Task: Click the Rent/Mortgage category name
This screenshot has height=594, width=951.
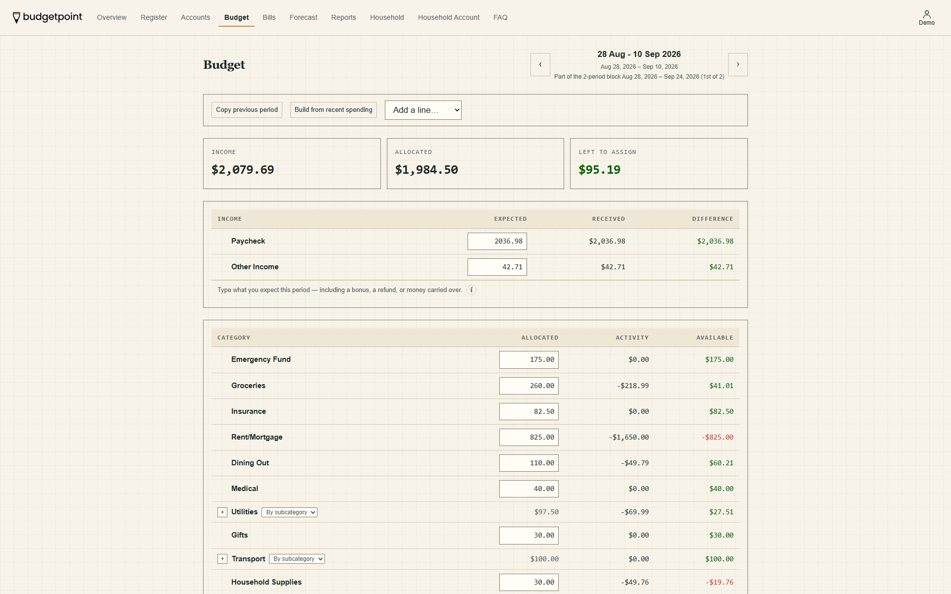Action: [257, 437]
